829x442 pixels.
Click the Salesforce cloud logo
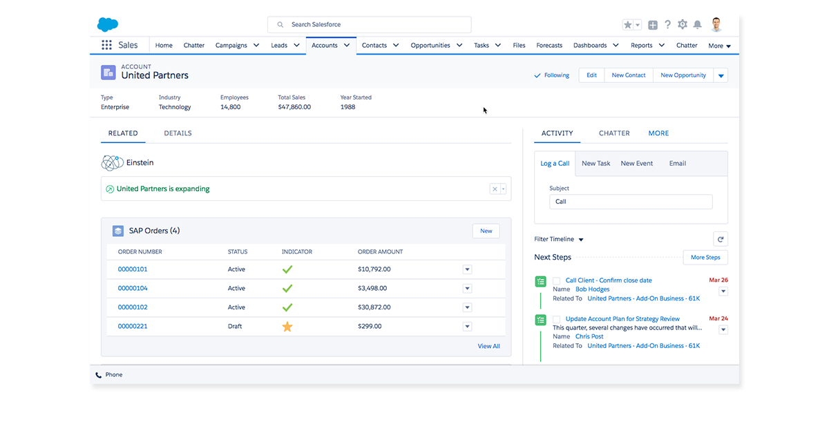coord(108,25)
